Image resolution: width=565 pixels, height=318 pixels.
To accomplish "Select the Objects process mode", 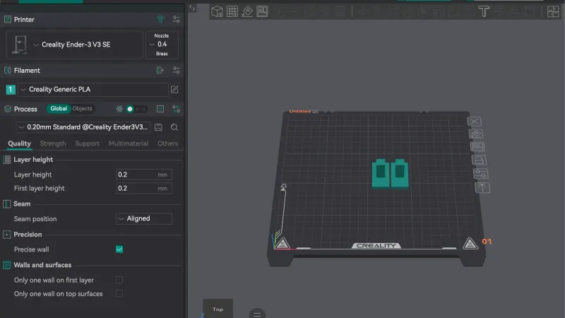I will pos(82,109).
